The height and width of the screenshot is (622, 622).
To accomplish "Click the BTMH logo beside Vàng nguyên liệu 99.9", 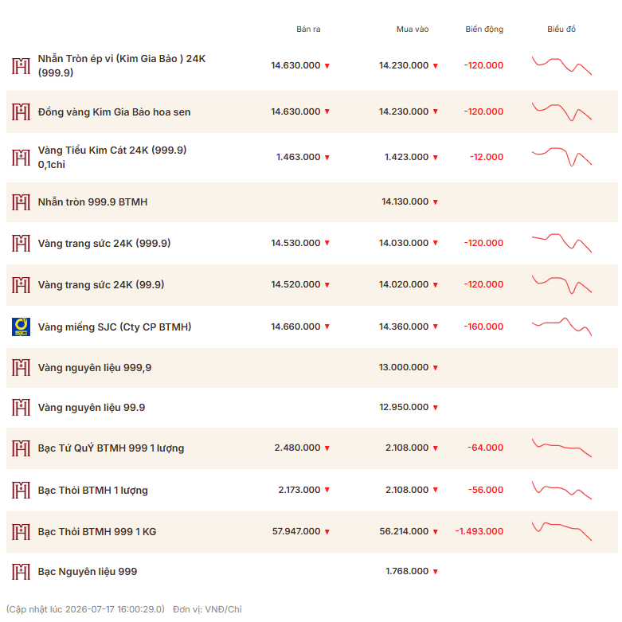I will [x=21, y=408].
